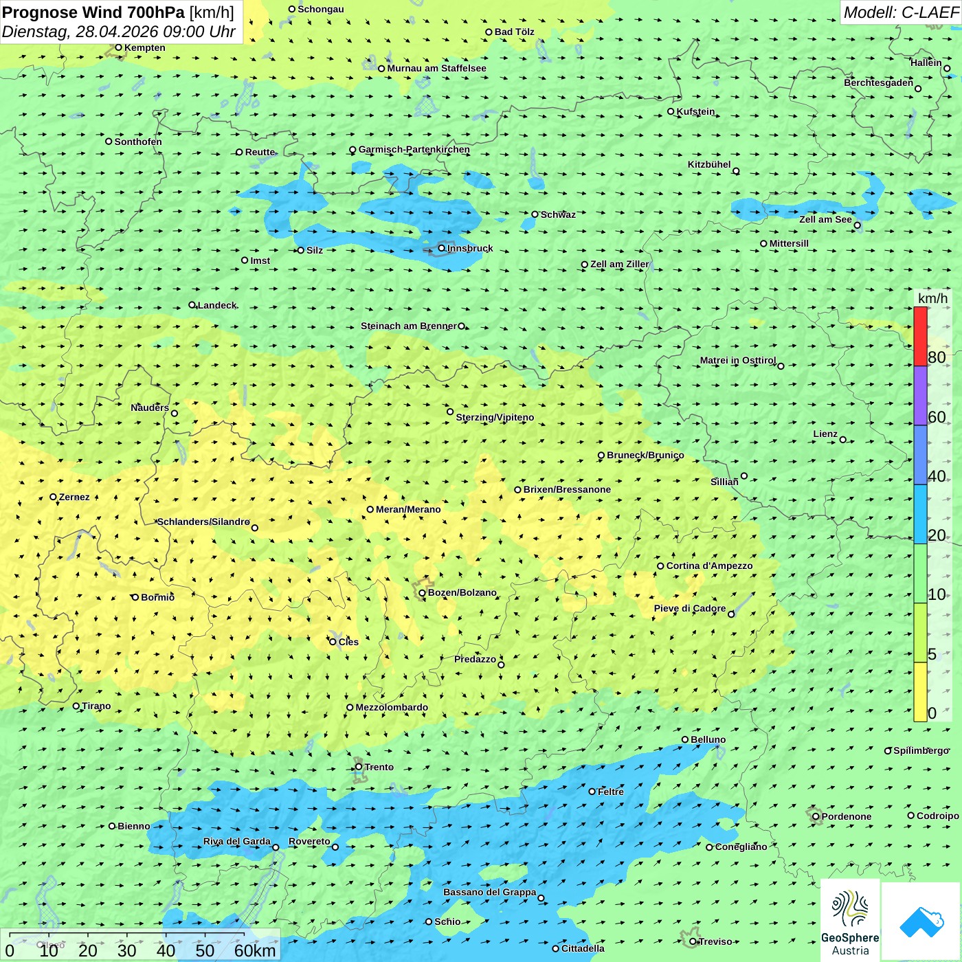Click the Bruneck/Brunico label

(645, 455)
